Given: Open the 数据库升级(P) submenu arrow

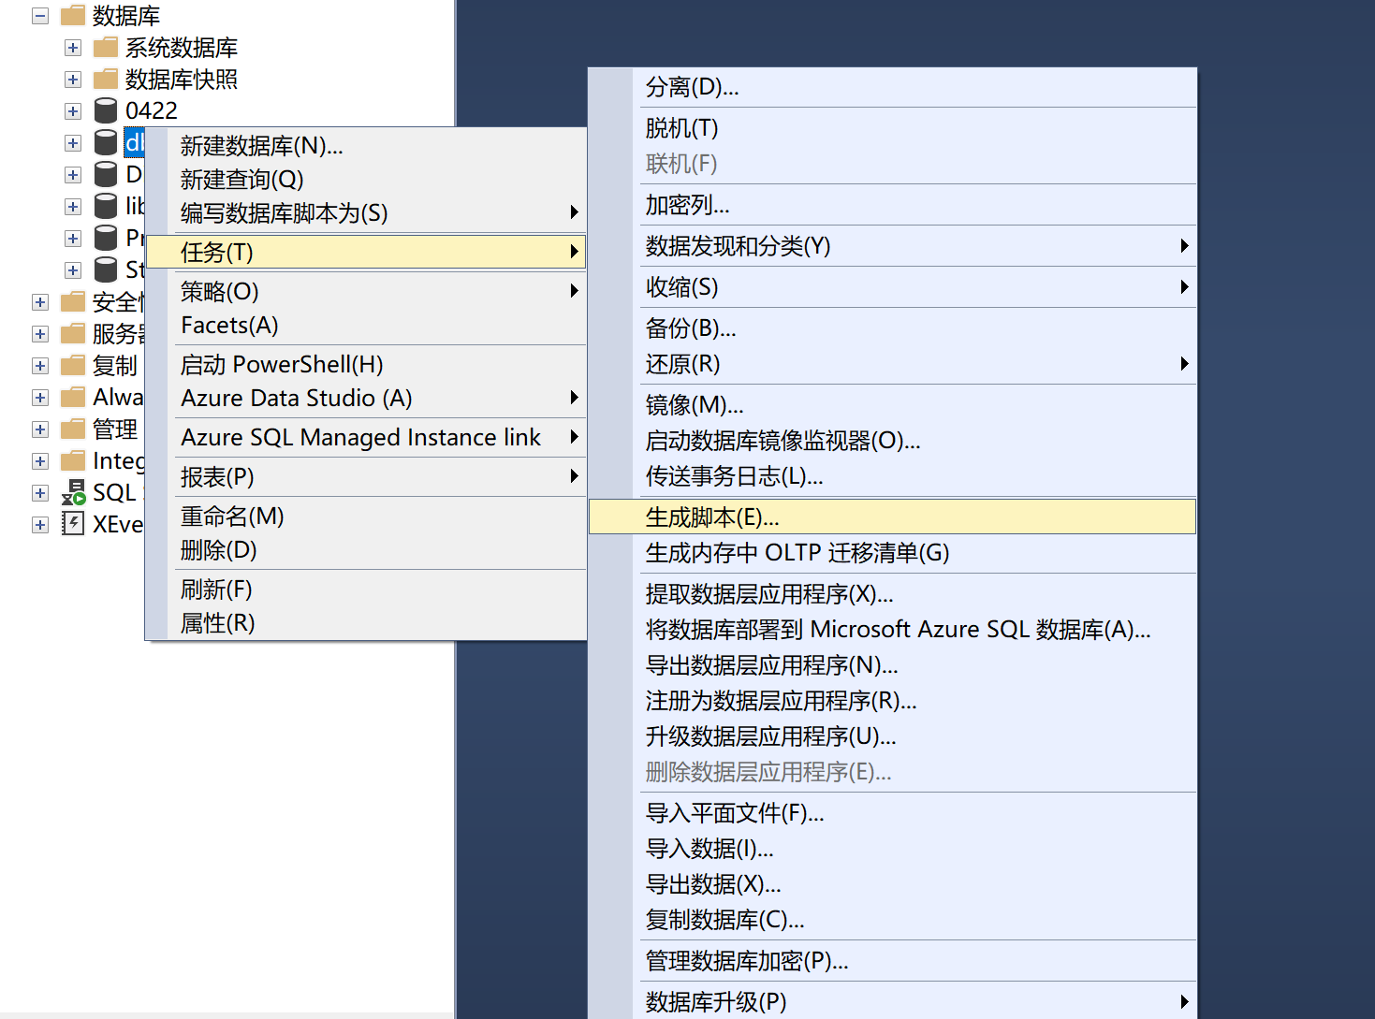Looking at the screenshot, I should [x=1183, y=1001].
